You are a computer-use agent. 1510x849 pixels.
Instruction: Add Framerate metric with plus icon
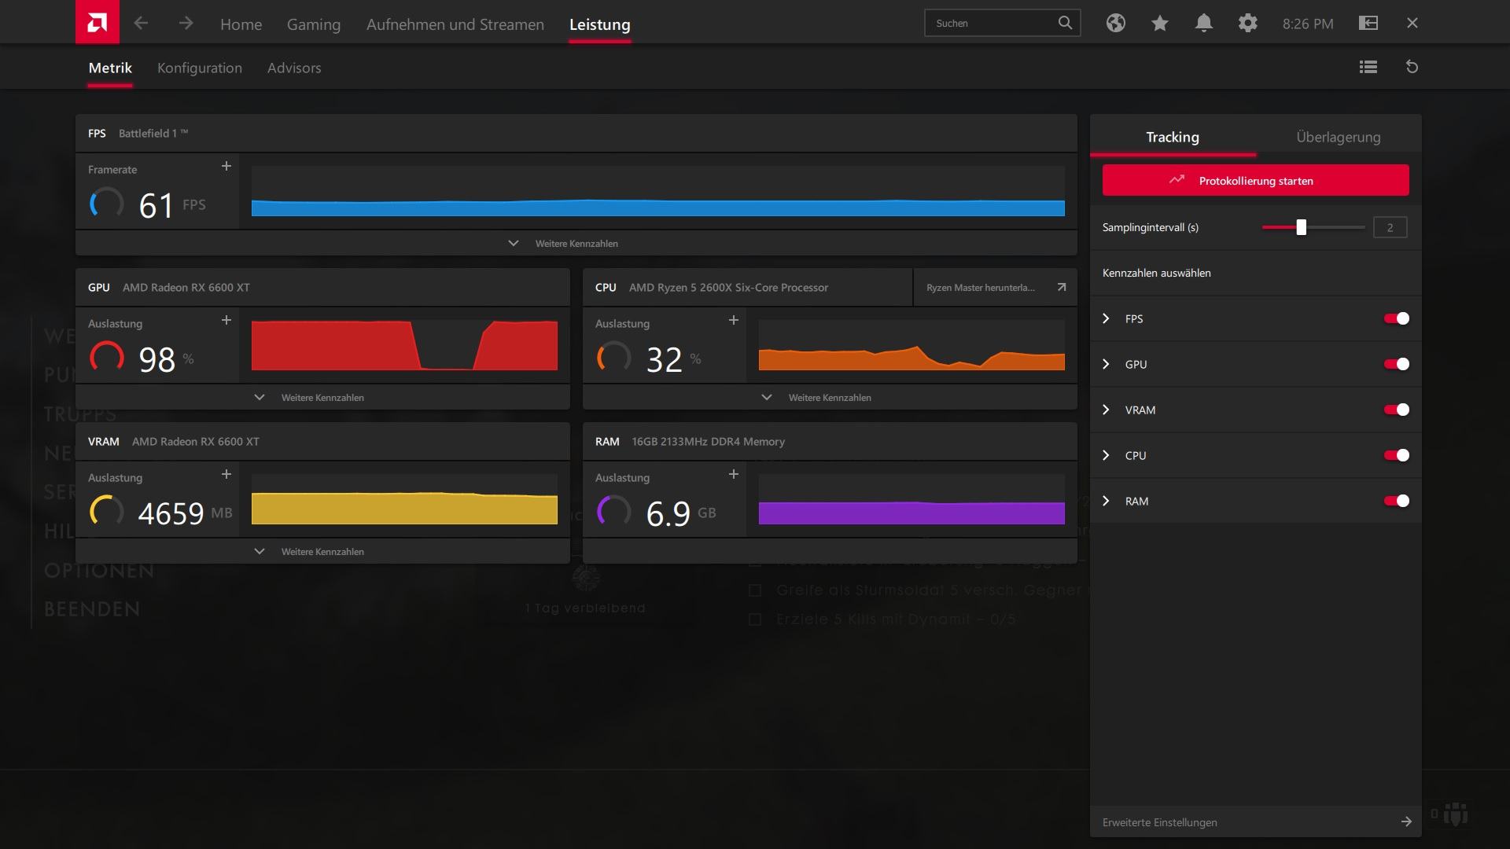(x=226, y=166)
